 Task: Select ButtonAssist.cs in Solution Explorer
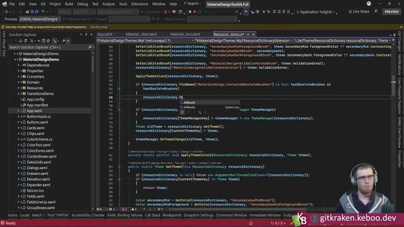[x=39, y=117]
